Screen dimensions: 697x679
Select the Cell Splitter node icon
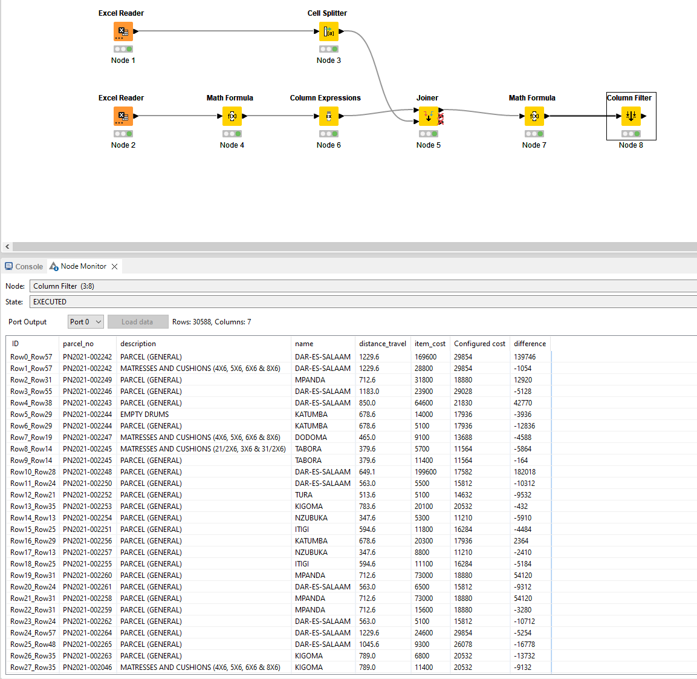pyautogui.click(x=328, y=31)
